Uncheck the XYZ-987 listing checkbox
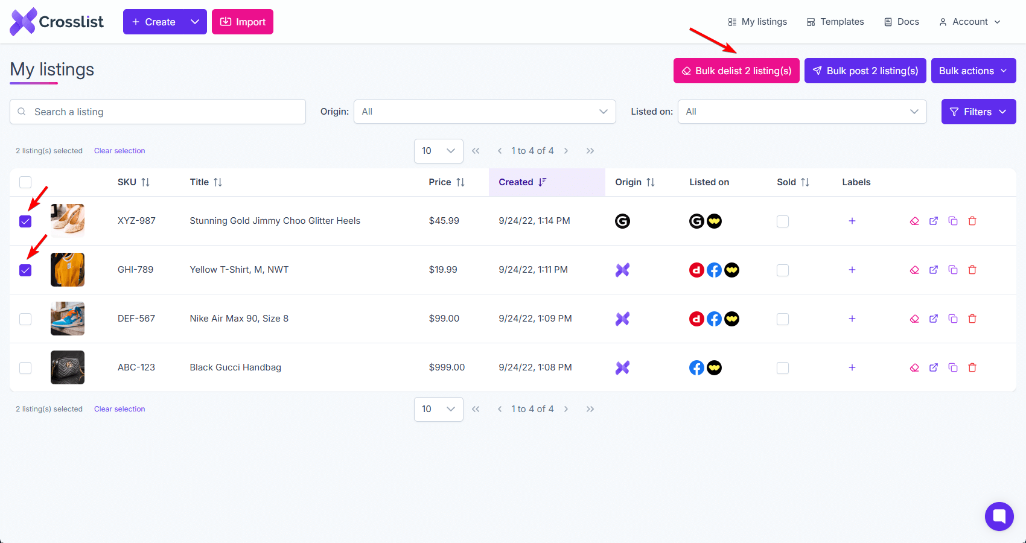 pyautogui.click(x=25, y=221)
